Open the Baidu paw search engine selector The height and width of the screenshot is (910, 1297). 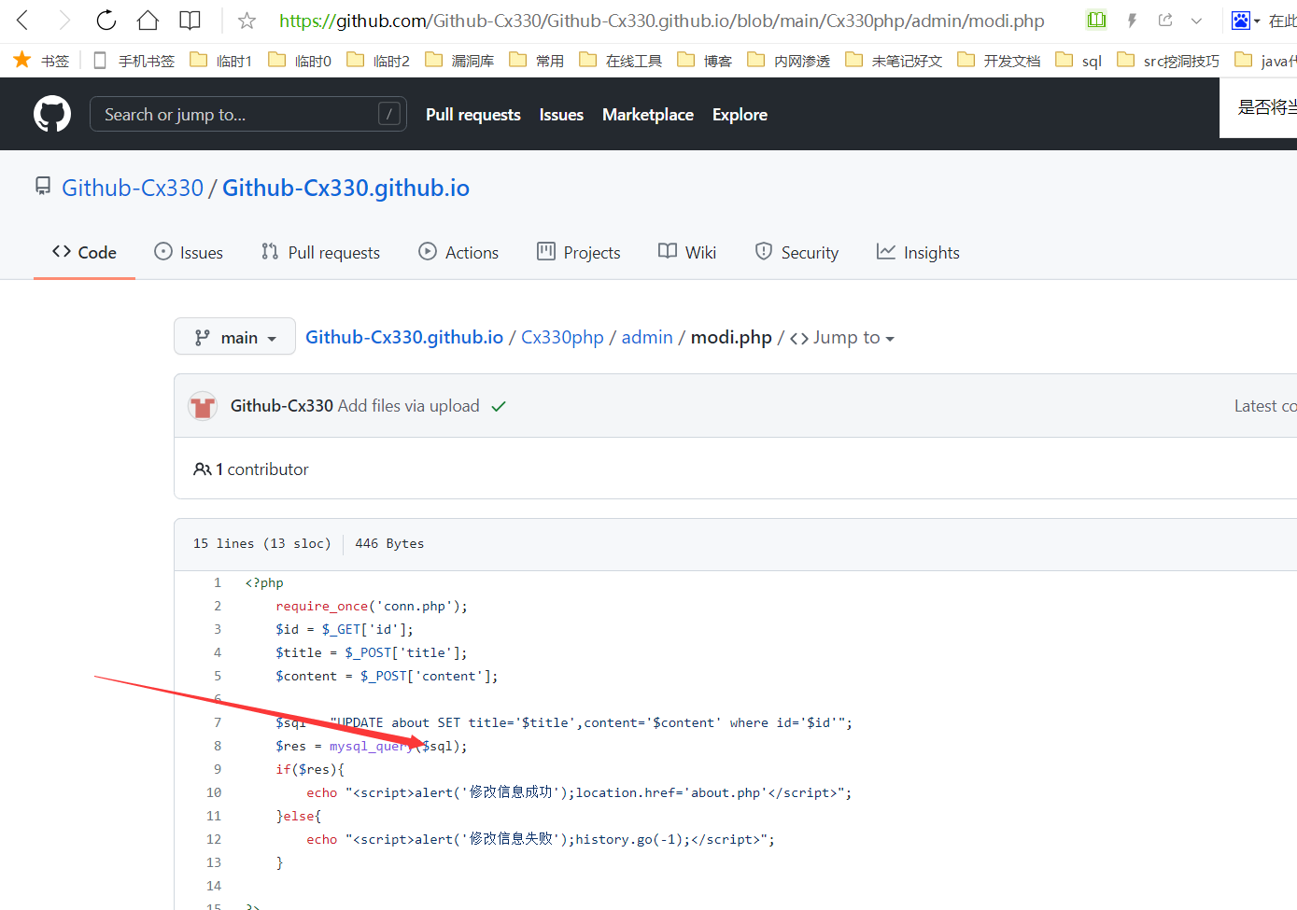tap(1246, 21)
